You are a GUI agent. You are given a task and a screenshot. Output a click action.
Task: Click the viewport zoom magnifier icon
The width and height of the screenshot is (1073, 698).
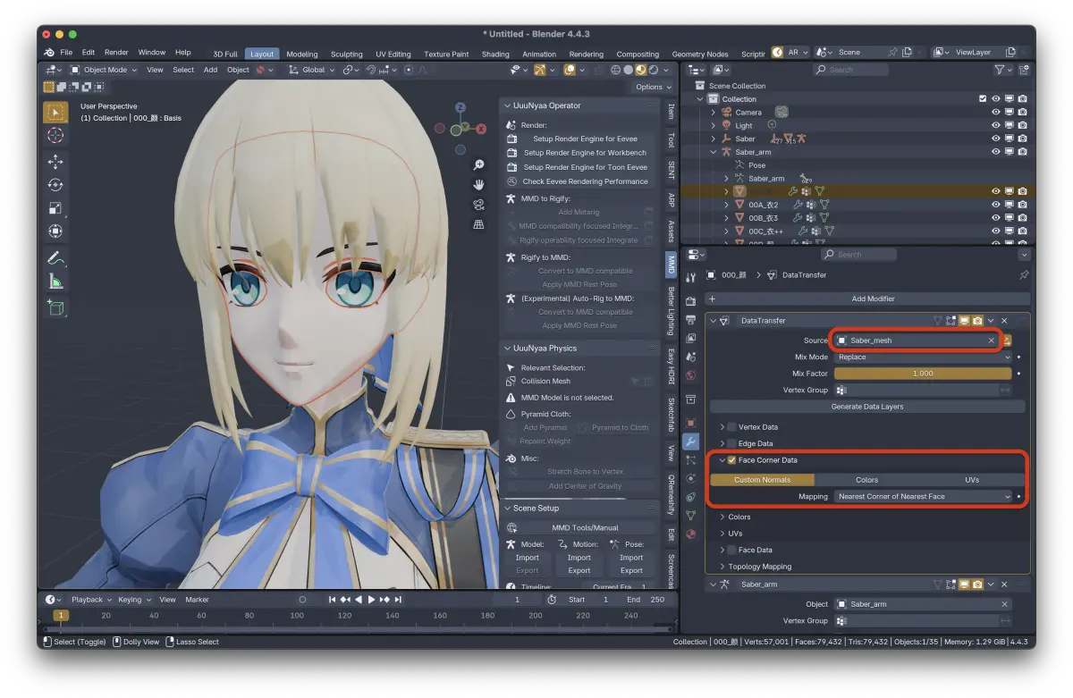479,165
